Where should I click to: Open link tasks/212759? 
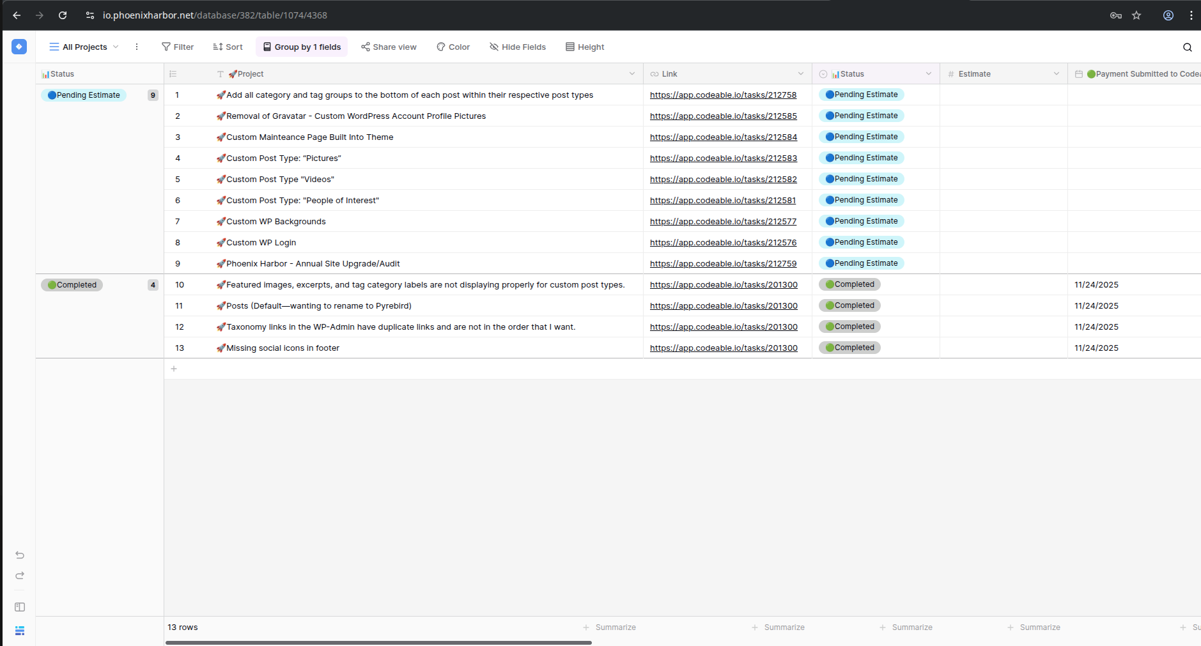723,264
